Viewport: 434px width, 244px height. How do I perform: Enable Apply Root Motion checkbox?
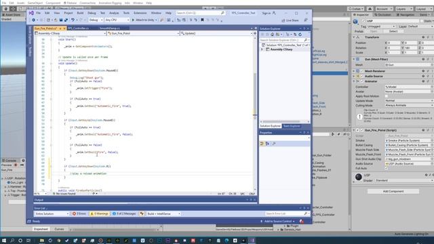point(387,96)
